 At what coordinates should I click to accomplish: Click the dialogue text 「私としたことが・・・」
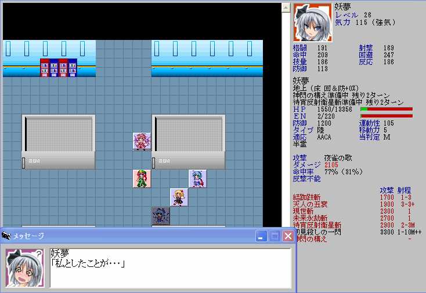[x=88, y=263]
